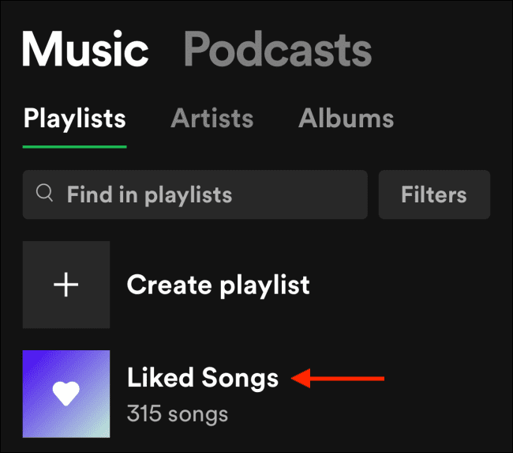Click the Find in playlists field

(194, 194)
